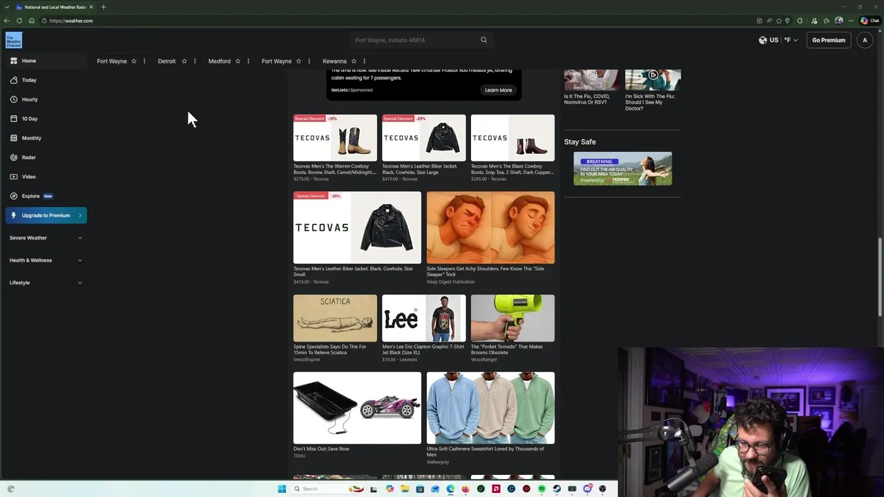The image size is (884, 497).
Task: Reload the page with the refresh icon
Action: [x=19, y=21]
